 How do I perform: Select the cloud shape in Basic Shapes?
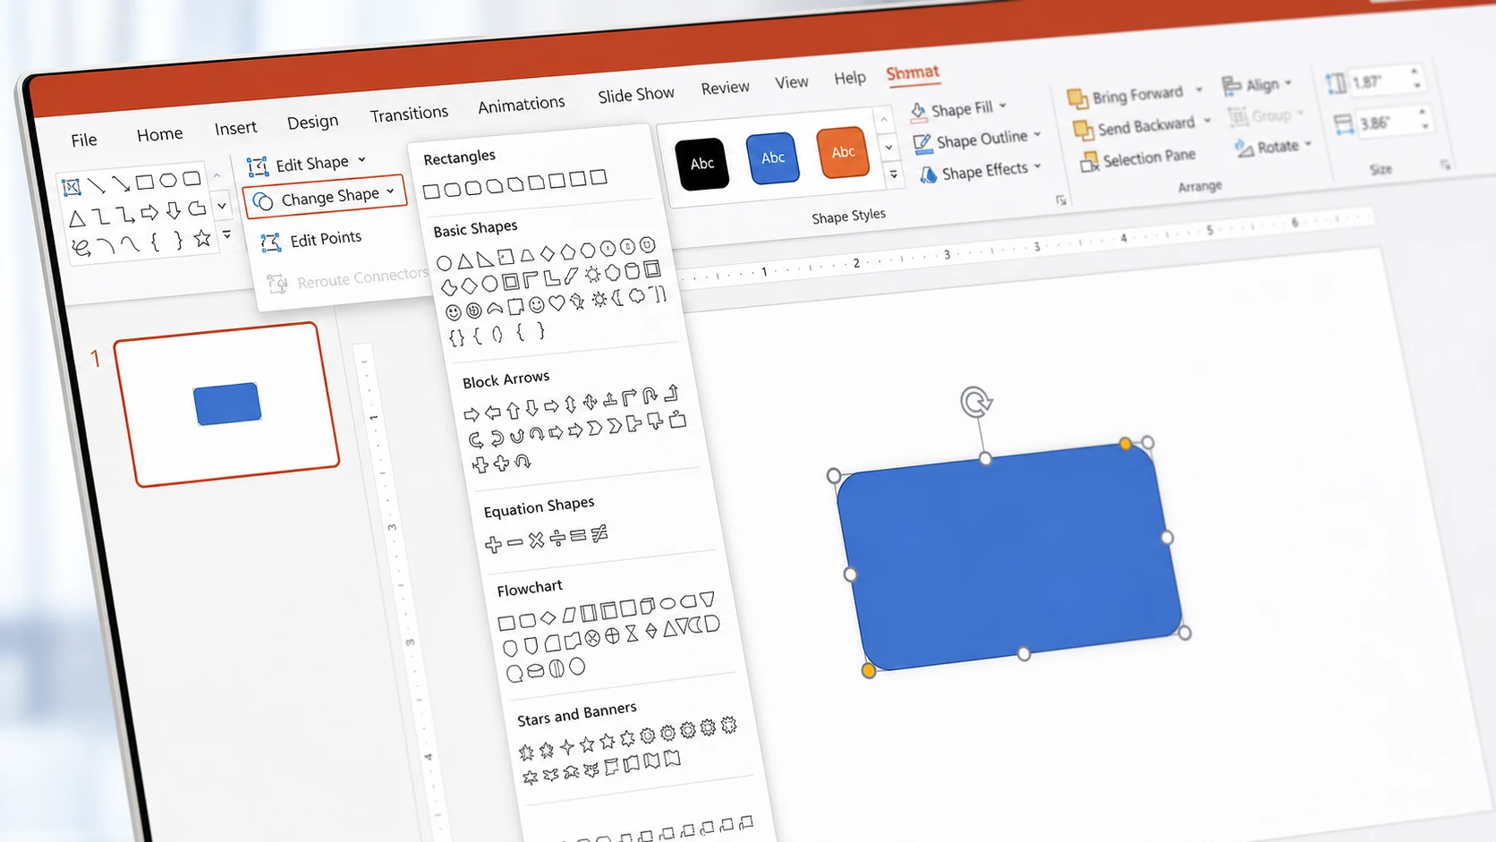[637, 296]
